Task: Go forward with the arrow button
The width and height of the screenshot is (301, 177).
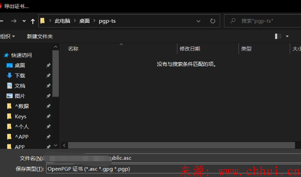Action: (14, 21)
